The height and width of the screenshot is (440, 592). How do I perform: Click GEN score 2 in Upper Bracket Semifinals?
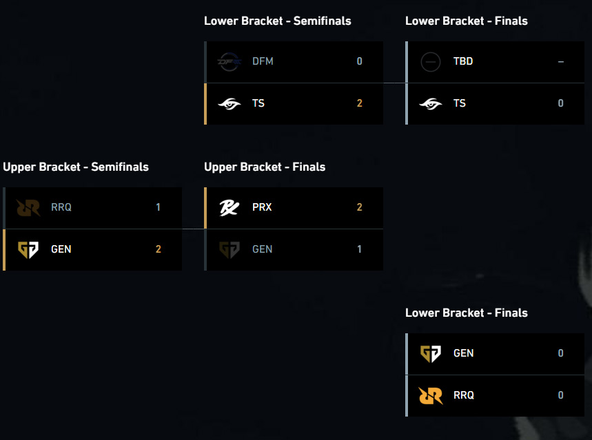[x=159, y=249]
